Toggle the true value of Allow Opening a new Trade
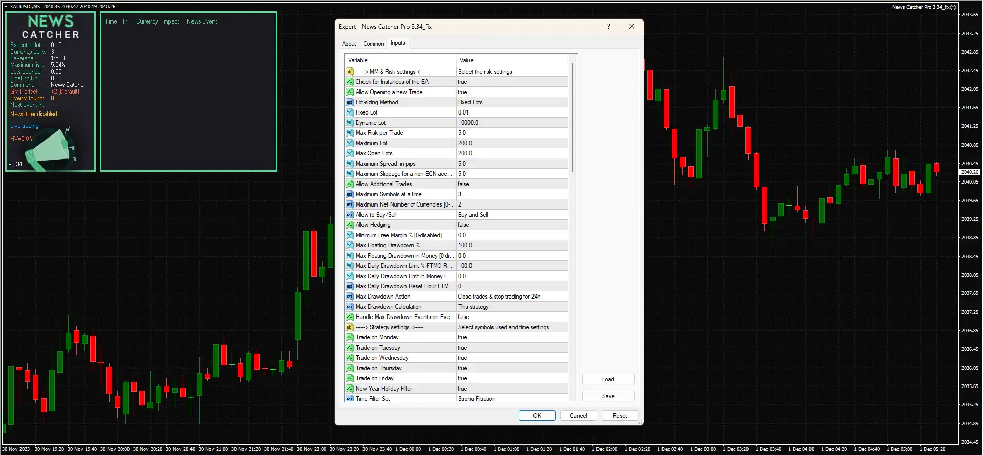The height and width of the screenshot is (455, 983). pos(512,92)
